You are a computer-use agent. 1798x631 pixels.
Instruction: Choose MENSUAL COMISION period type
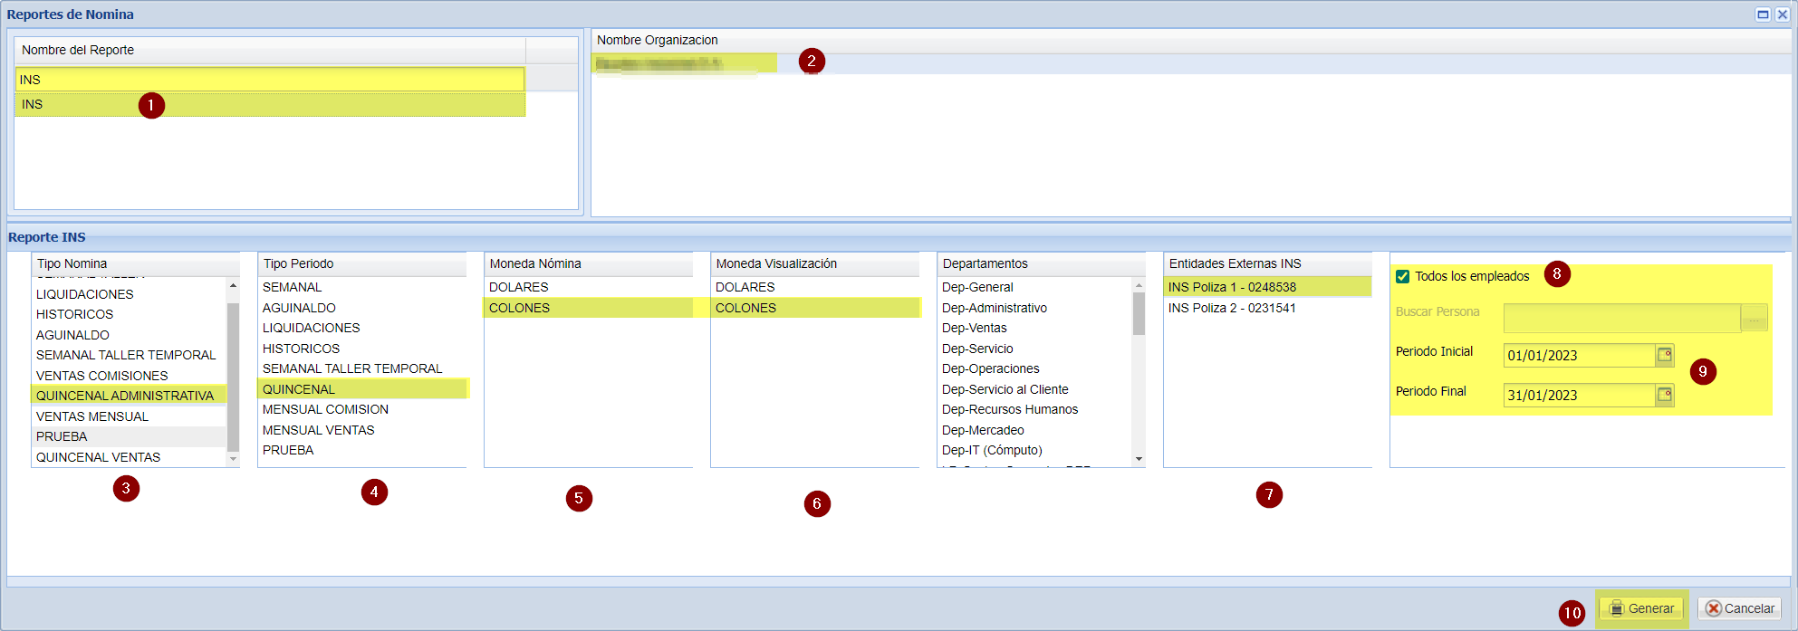pyautogui.click(x=362, y=409)
